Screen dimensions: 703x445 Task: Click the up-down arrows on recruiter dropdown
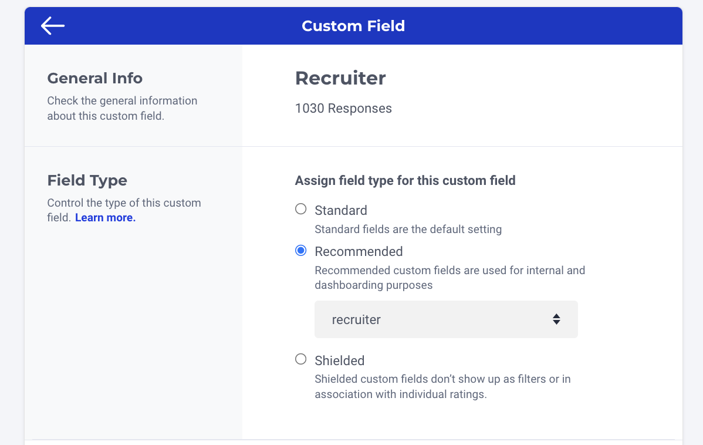click(556, 319)
